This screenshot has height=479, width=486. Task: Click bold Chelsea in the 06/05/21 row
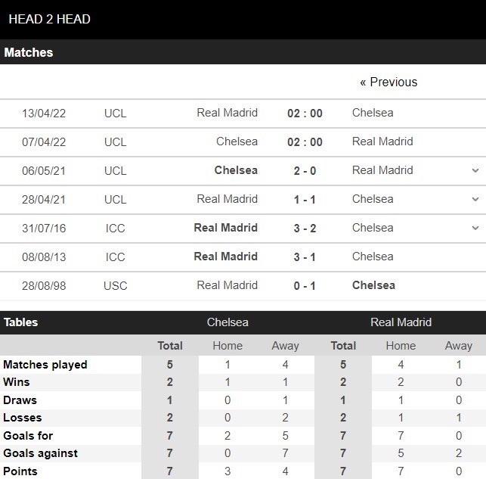click(x=236, y=170)
